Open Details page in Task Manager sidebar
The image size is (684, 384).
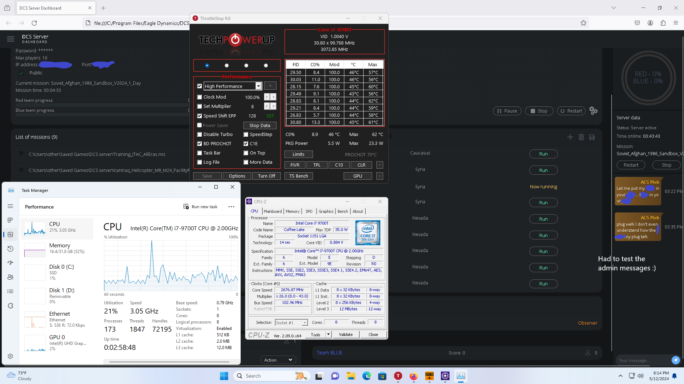tap(10, 291)
